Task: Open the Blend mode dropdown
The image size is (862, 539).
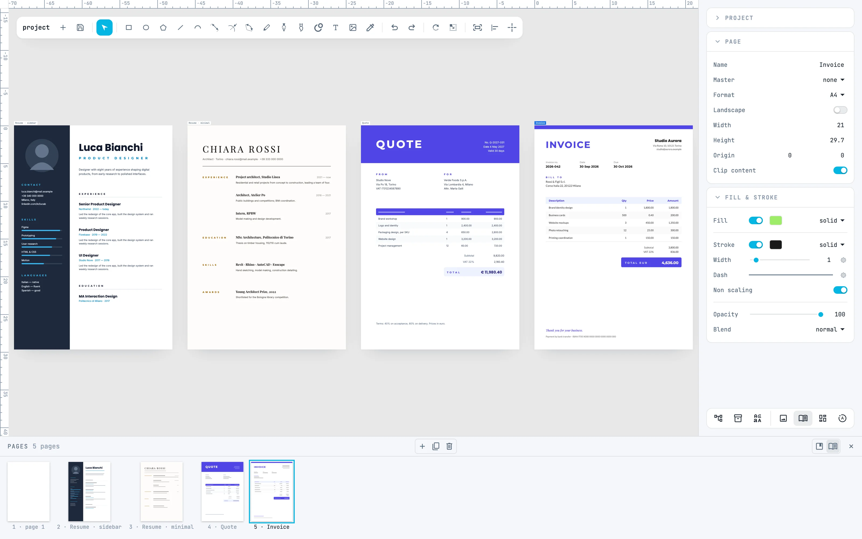Action: click(x=830, y=329)
